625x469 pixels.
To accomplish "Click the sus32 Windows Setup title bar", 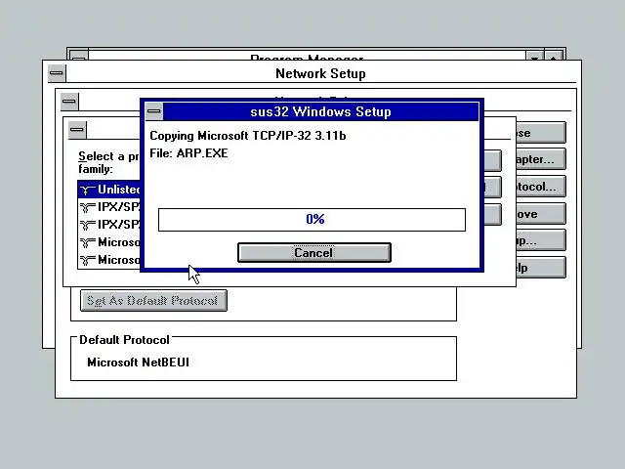I will [321, 111].
